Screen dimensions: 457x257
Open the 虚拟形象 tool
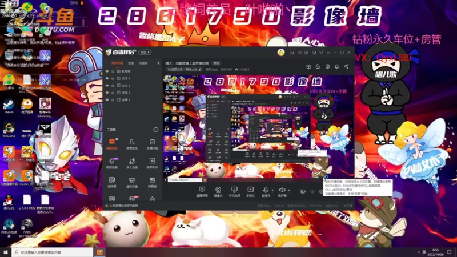pos(132,182)
